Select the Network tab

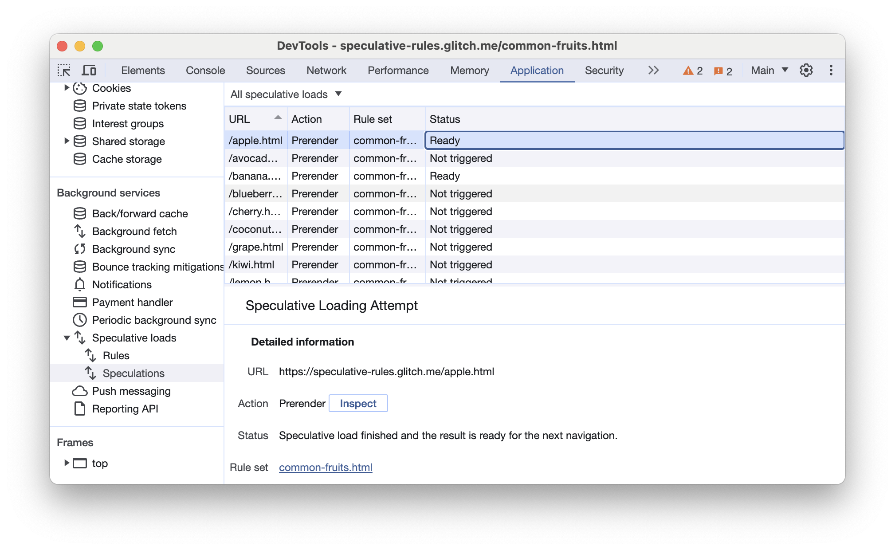click(327, 71)
